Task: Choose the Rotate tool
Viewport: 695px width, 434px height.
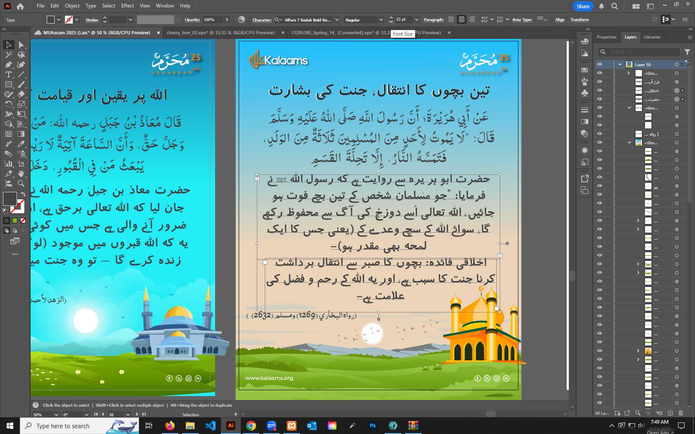Action: [9, 104]
